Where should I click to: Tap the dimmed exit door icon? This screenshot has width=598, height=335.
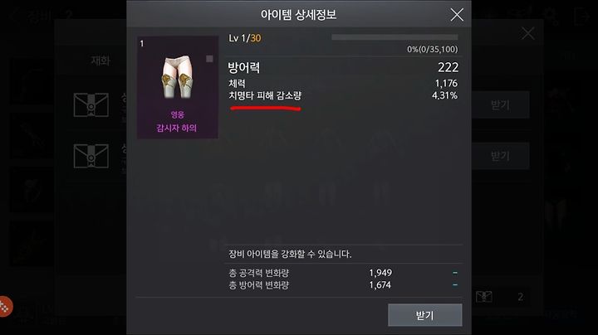tap(581, 16)
